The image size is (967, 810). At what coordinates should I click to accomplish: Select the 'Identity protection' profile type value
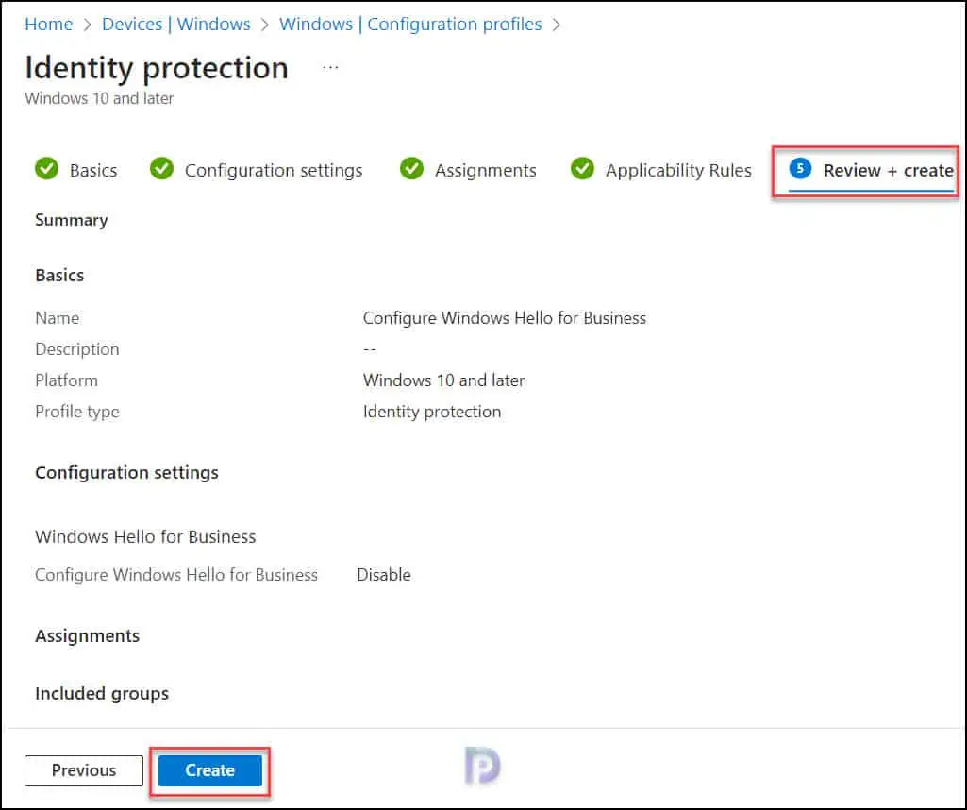point(432,412)
